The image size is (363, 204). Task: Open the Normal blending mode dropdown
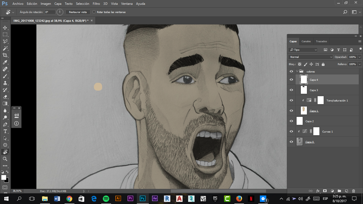pyautogui.click(x=311, y=57)
